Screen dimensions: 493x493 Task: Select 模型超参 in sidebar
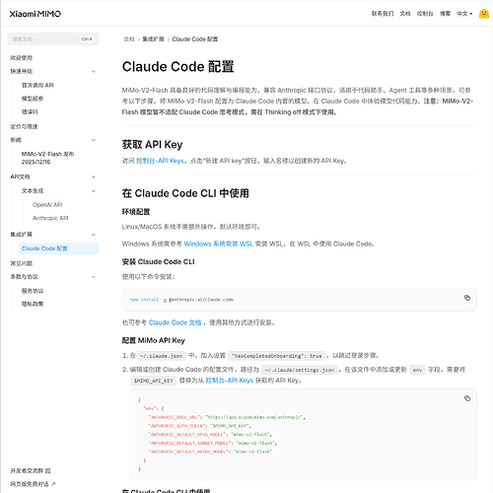pyautogui.click(x=33, y=99)
